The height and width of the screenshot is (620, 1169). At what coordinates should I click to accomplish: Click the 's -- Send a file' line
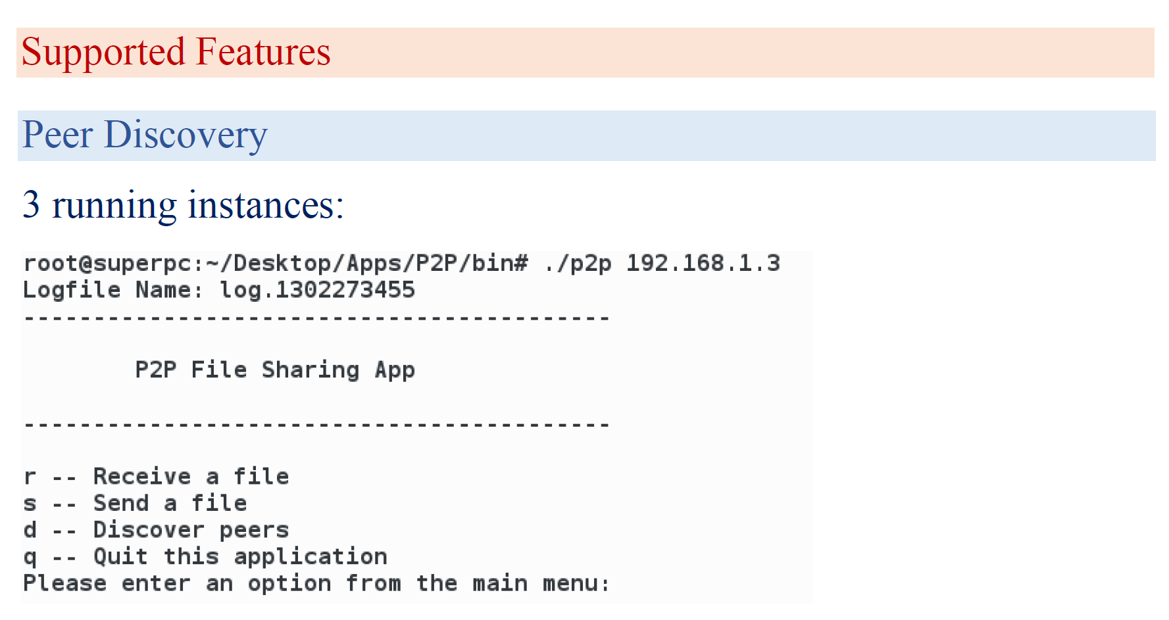(x=135, y=503)
